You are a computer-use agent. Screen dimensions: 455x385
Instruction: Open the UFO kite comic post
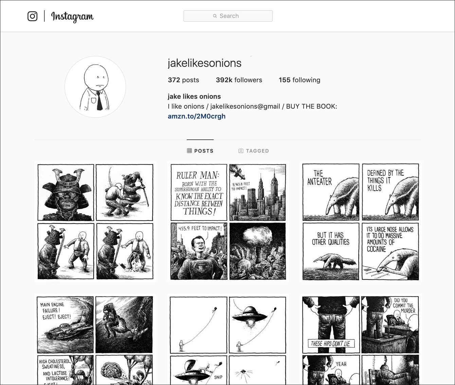(x=228, y=339)
